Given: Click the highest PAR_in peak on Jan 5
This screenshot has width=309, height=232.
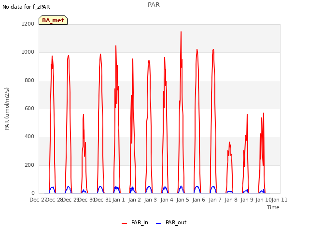Looking at the screenshot, I should [x=181, y=32].
